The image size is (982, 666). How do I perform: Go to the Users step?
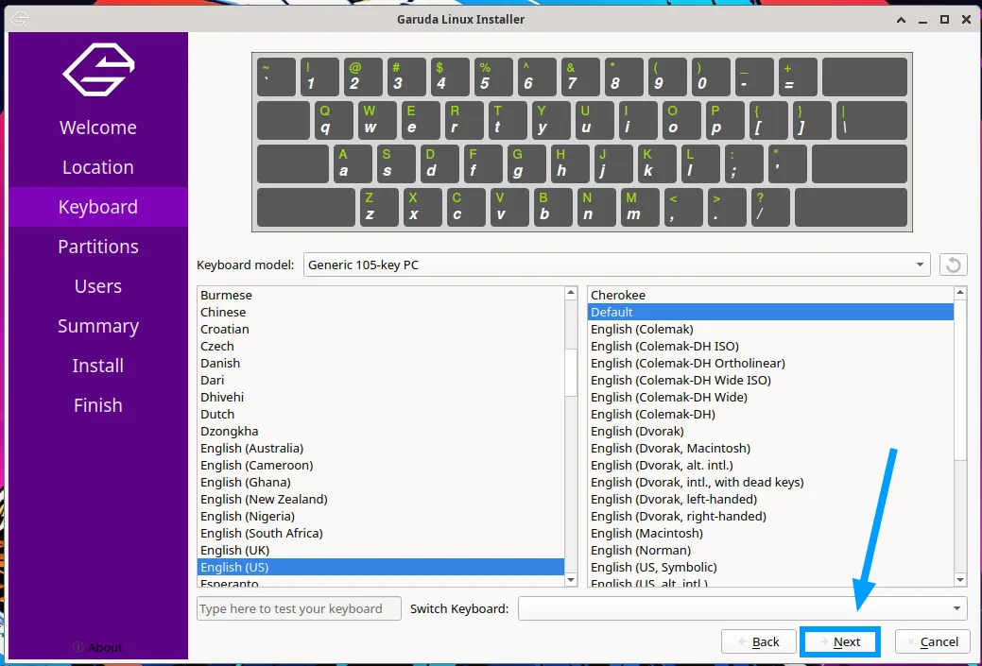point(98,286)
